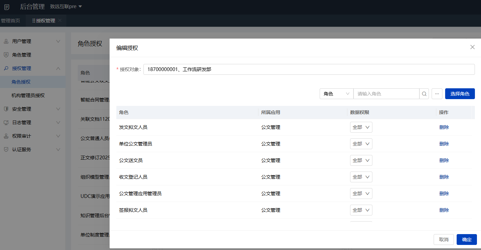Screen dimensions: 481x250
Task: Click the 确定 button to confirm
Action: (x=466, y=240)
